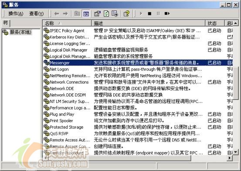Screen dimensions: 241x171
Task: Select the QoS RSVP service
Action: click(59, 134)
